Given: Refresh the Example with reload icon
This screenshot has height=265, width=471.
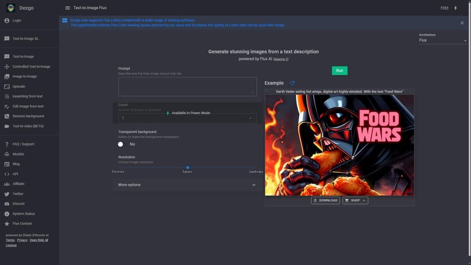Looking at the screenshot, I should point(292,83).
